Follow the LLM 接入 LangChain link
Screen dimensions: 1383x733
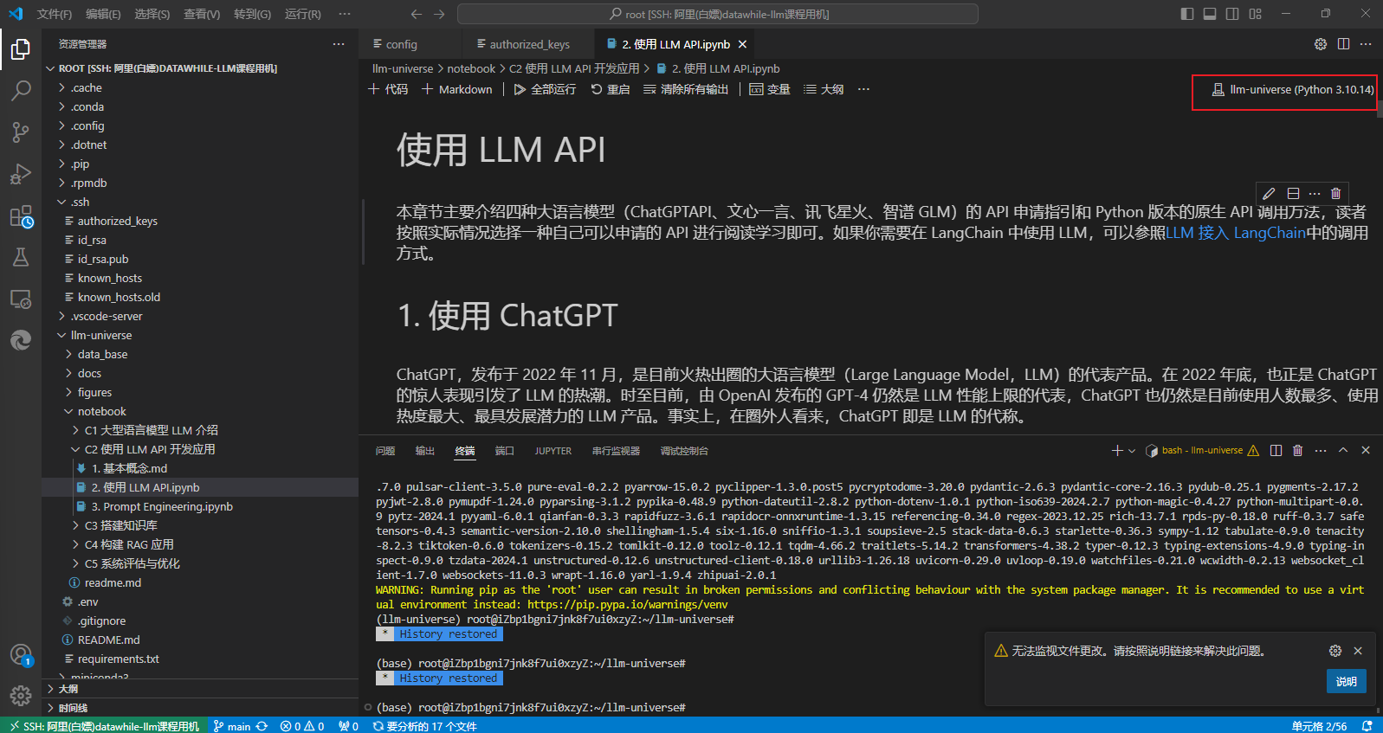coord(1235,233)
